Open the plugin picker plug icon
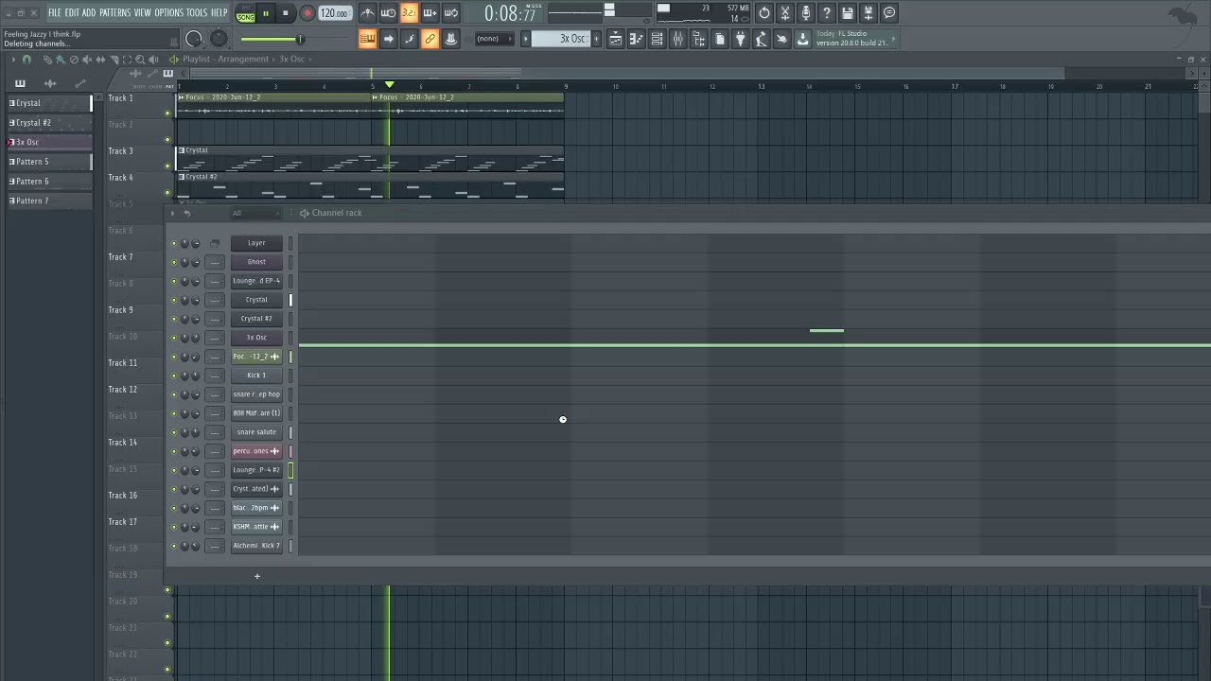Image resolution: width=1211 pixels, height=681 pixels. 740,39
